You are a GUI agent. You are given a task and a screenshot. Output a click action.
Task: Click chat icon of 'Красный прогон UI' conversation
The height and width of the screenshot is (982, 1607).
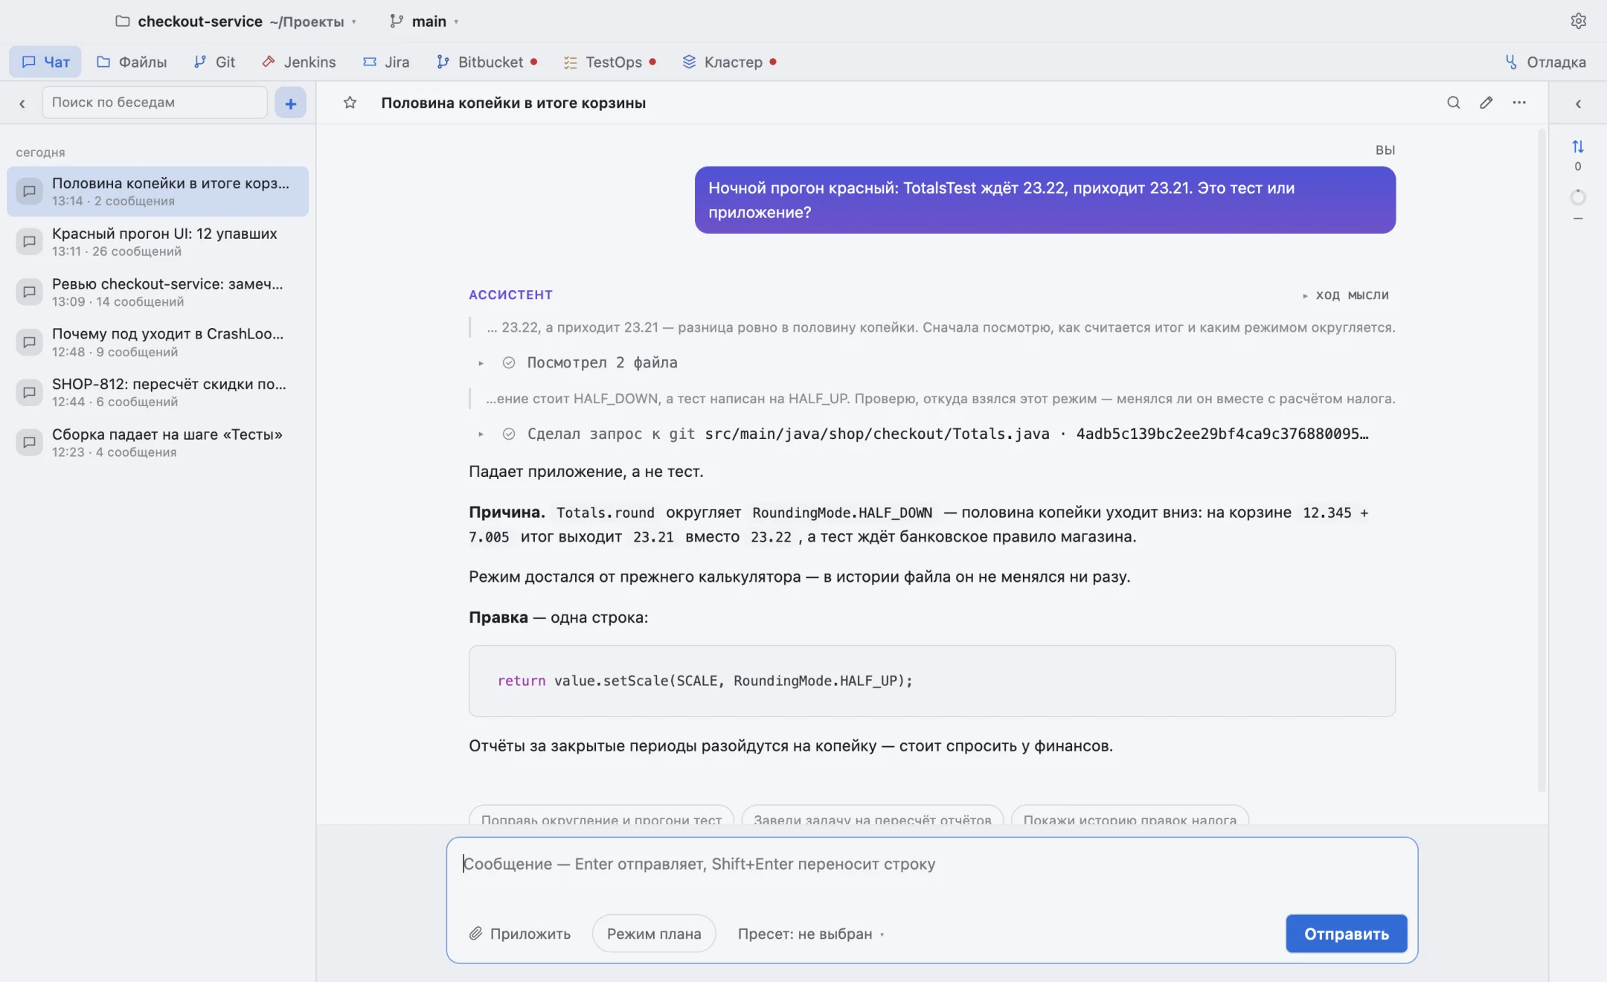[x=29, y=242]
